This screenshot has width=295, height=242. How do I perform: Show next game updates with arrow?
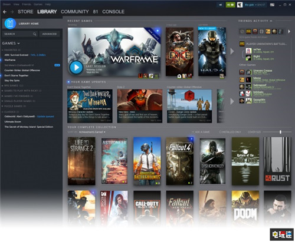tap(232, 101)
